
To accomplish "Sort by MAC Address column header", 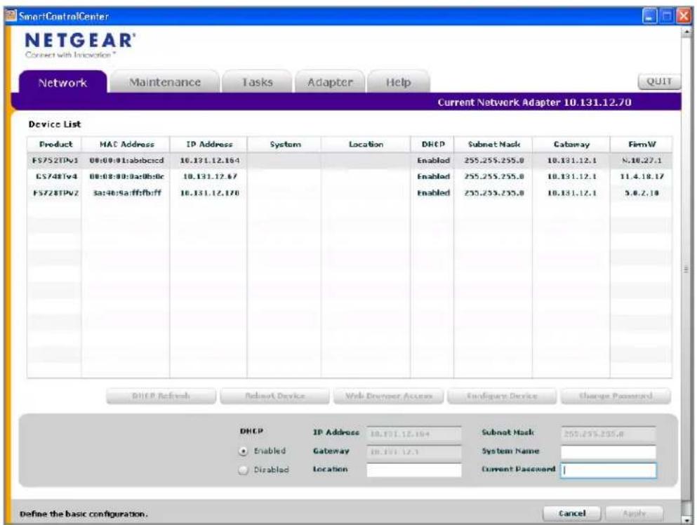I will coord(126,144).
